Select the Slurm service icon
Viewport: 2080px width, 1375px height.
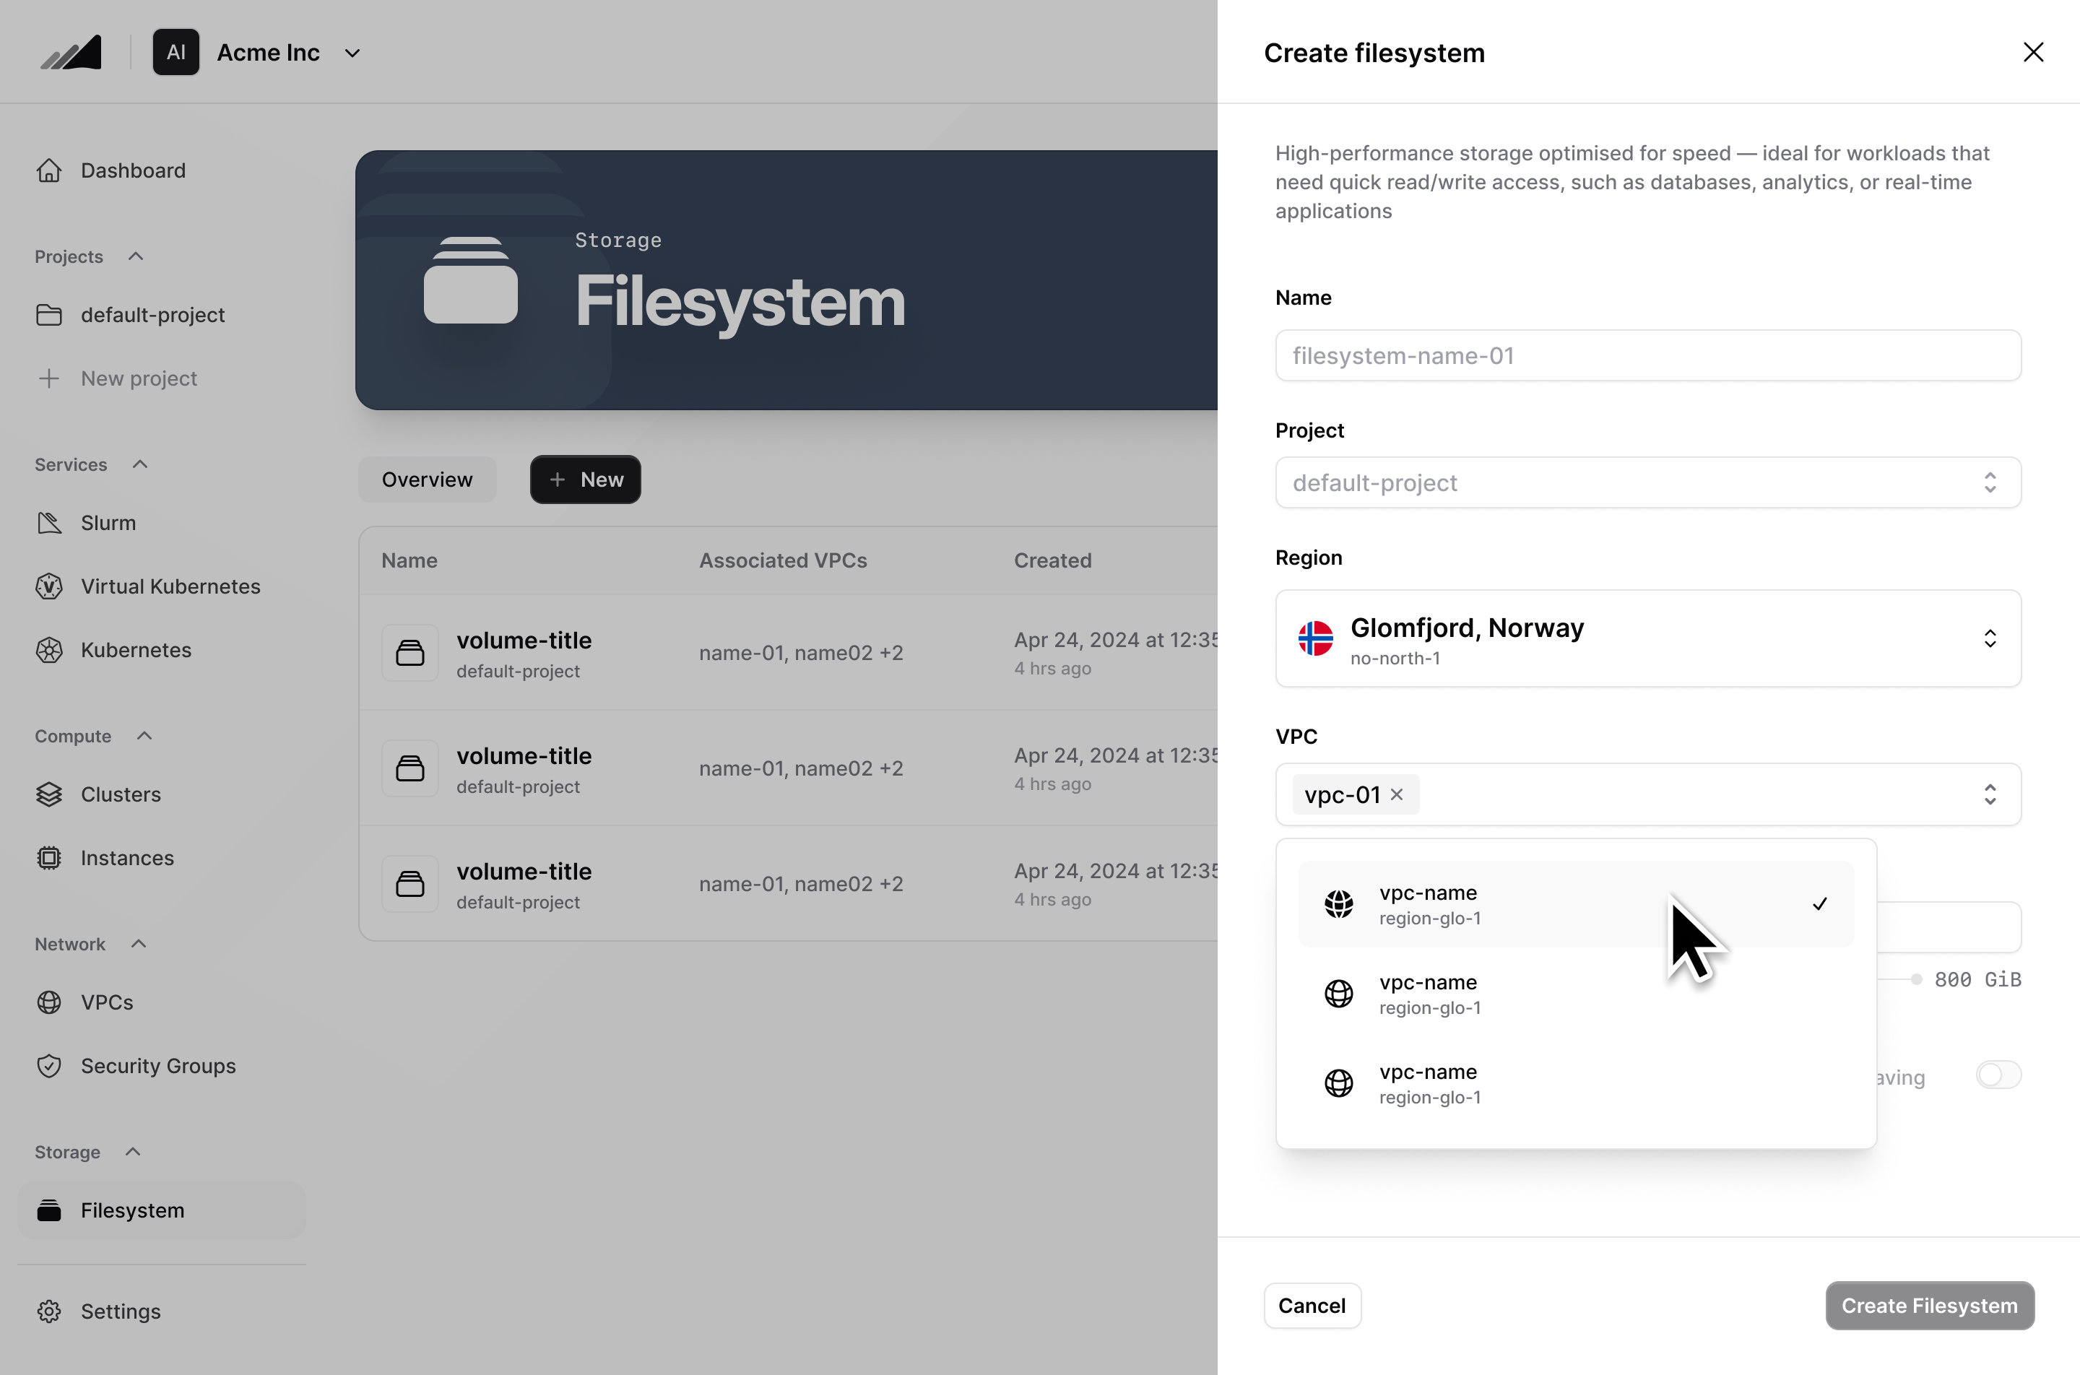click(49, 523)
